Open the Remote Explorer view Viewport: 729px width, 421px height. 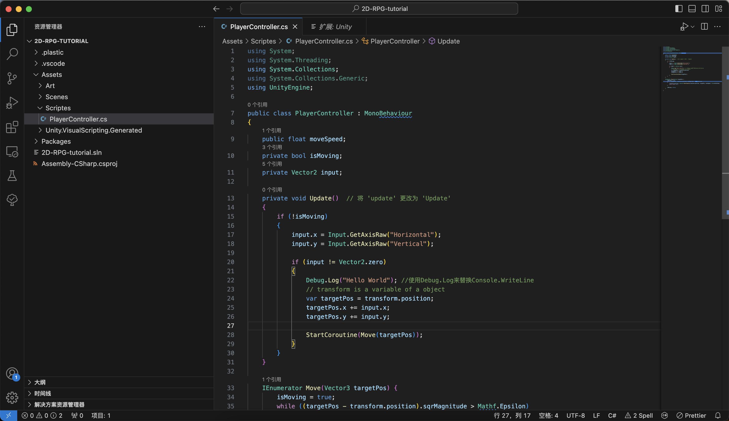(x=12, y=151)
